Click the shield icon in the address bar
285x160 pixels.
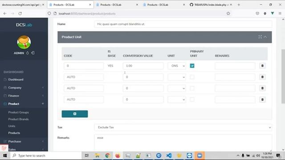click(x=49, y=13)
